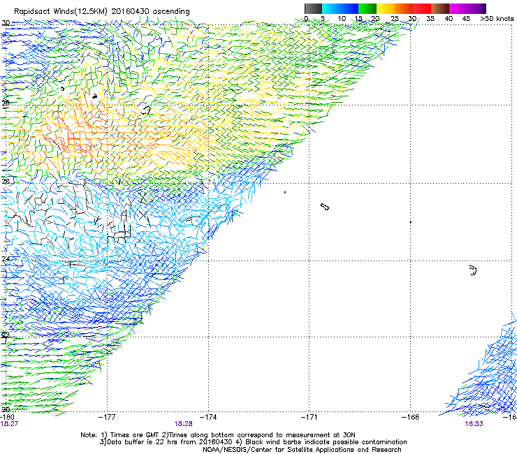Image resolution: width=517 pixels, height=454 pixels.
Task: Click the green 15-20 knots legend segment
Action: [367, 8]
